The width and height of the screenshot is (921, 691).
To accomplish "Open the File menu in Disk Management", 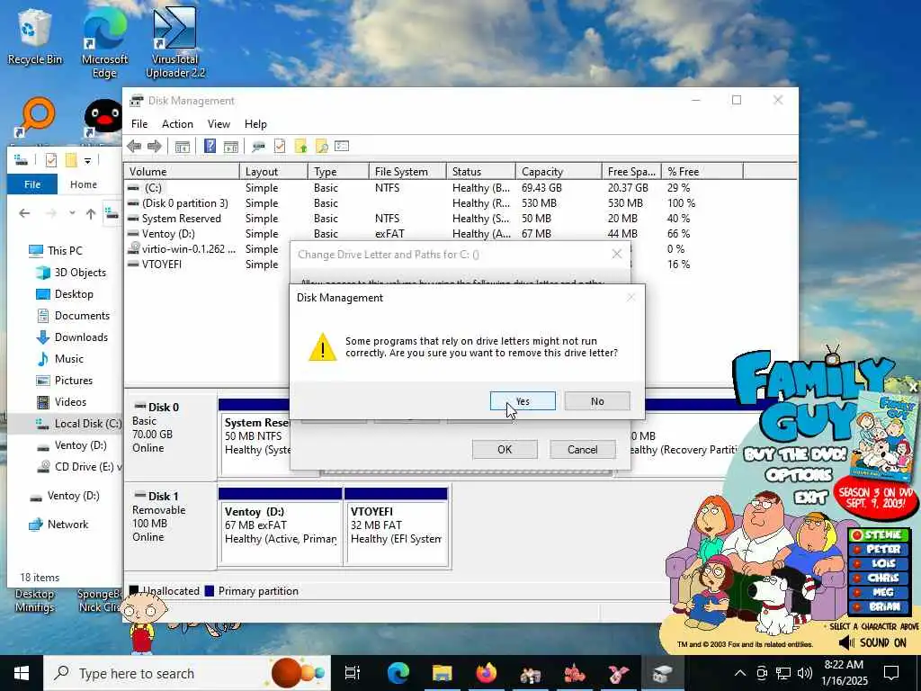I will [x=139, y=124].
